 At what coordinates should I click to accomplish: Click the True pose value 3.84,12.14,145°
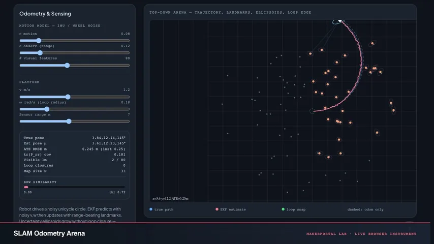[x=109, y=138]
